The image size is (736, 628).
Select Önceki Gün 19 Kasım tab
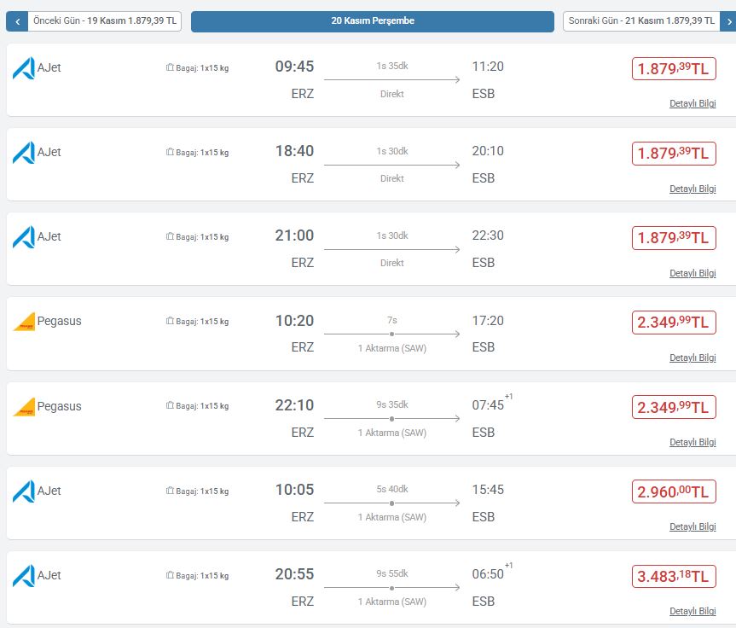(104, 21)
